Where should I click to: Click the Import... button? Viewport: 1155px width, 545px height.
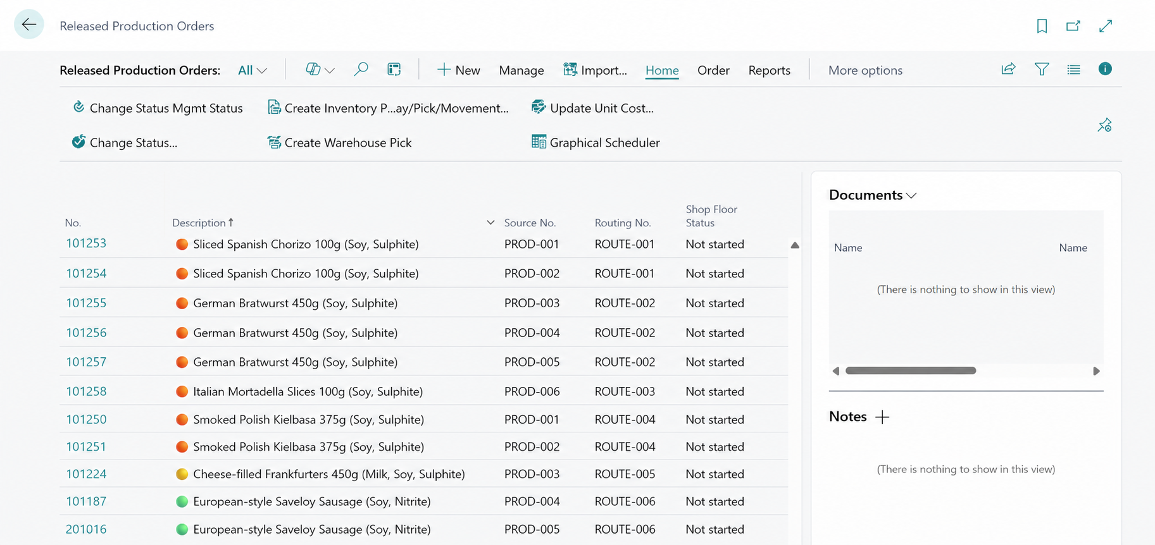click(595, 70)
